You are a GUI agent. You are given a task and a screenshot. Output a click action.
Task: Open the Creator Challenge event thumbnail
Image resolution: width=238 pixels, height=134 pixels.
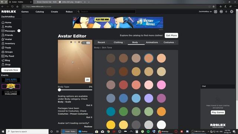coord(11,93)
